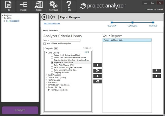This screenshot has height=116, width=165.
Task: Open the Report toolbar icon
Action: pyautogui.click(x=39, y=6)
